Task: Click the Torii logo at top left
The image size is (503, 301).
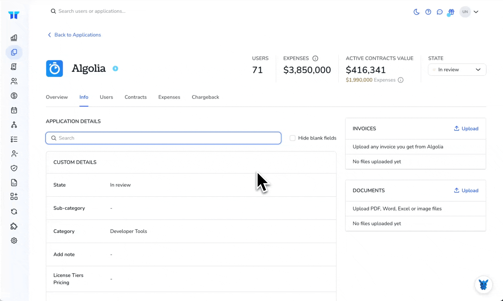Action: (x=14, y=15)
